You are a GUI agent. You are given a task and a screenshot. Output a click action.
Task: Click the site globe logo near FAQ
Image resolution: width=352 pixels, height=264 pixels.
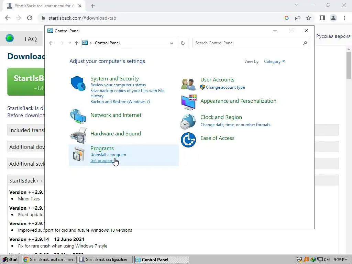tap(10, 38)
